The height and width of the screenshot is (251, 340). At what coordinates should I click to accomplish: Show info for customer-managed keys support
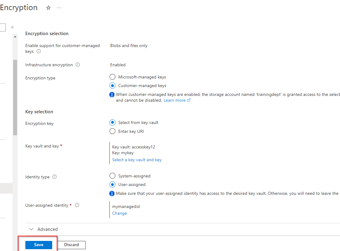point(38,51)
